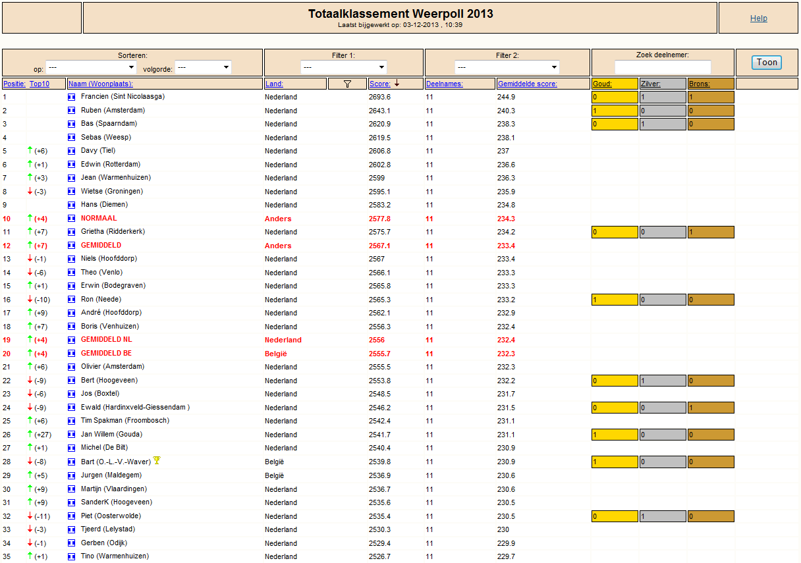Image resolution: width=801 pixels, height=563 pixels.
Task: Expand the Filter 1 dropdown
Action: tap(344, 67)
